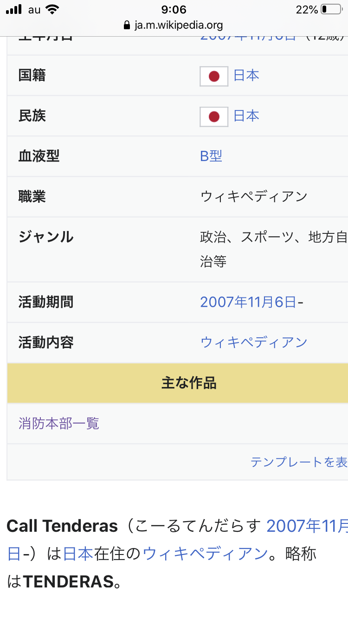
Task: Open the 2007年11月6日 link under 活動期間
Action: [248, 303]
